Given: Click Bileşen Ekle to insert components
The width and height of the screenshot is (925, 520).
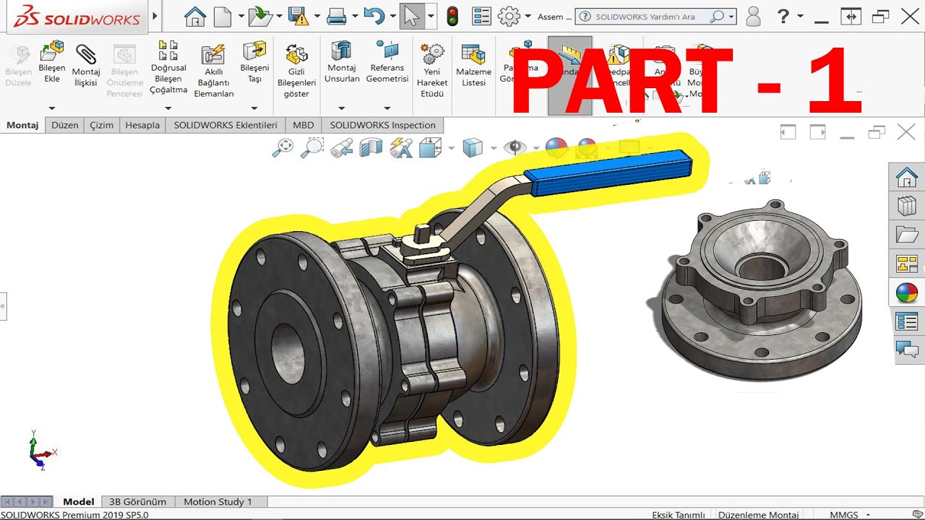Looking at the screenshot, I should tap(52, 62).
